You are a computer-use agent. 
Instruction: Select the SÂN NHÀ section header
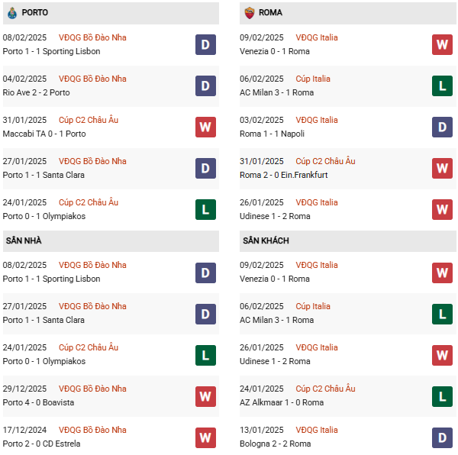tap(24, 240)
